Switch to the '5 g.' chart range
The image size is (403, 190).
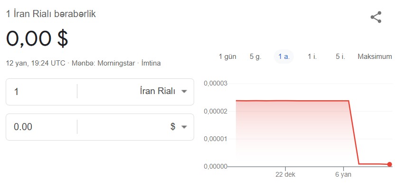pyautogui.click(x=255, y=57)
